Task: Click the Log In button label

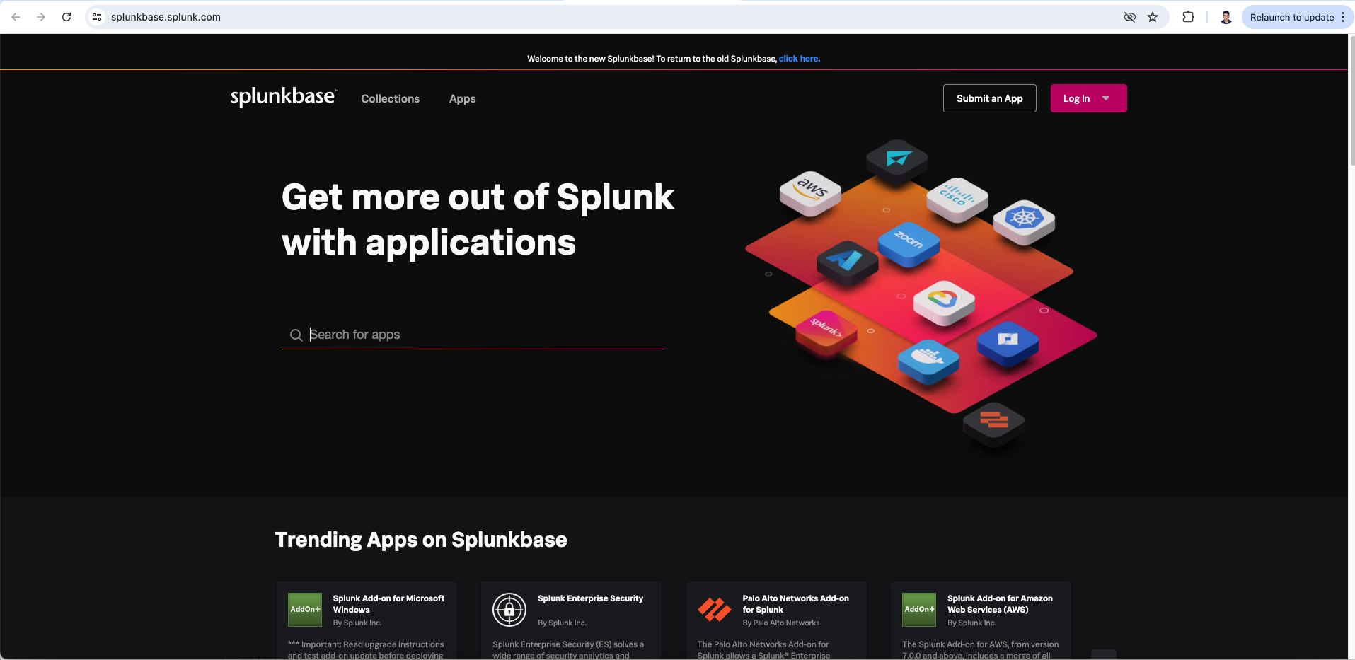Action: click(x=1076, y=98)
